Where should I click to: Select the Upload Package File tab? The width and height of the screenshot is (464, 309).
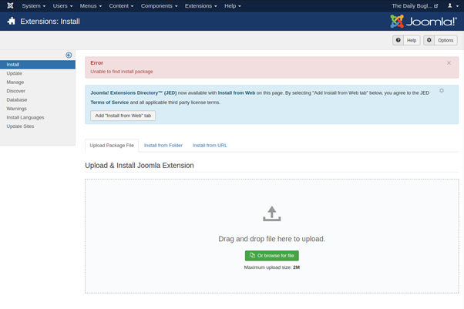click(112, 146)
